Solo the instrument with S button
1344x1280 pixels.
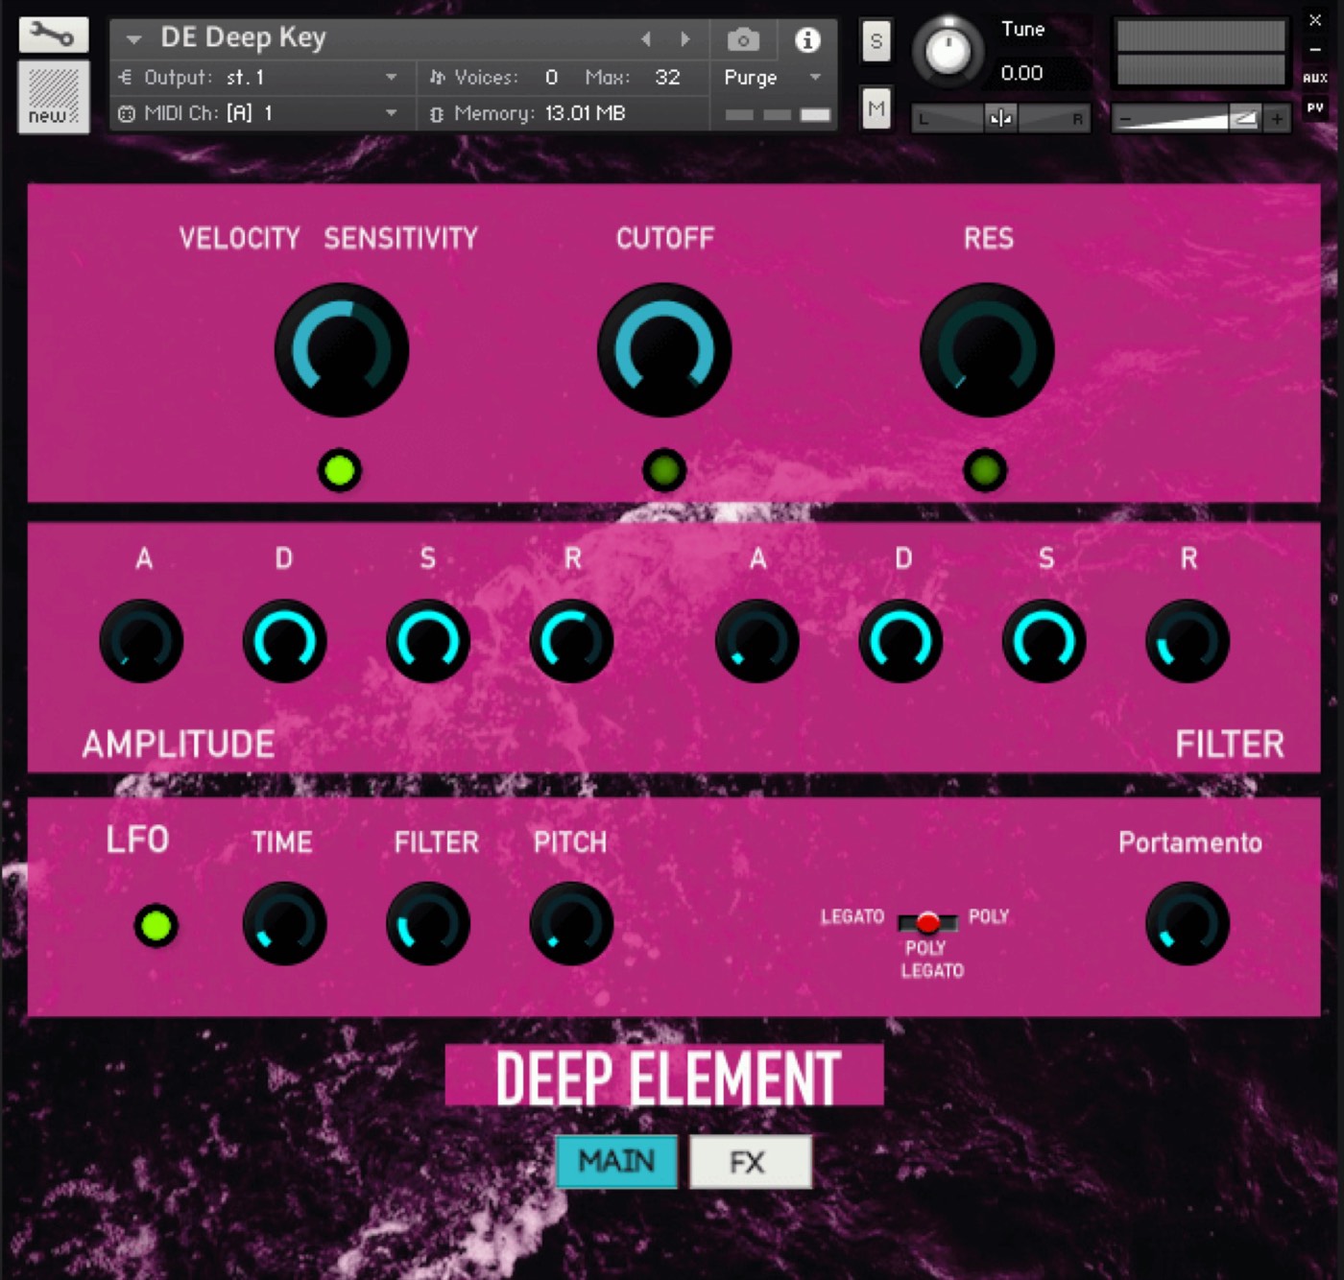[x=876, y=41]
